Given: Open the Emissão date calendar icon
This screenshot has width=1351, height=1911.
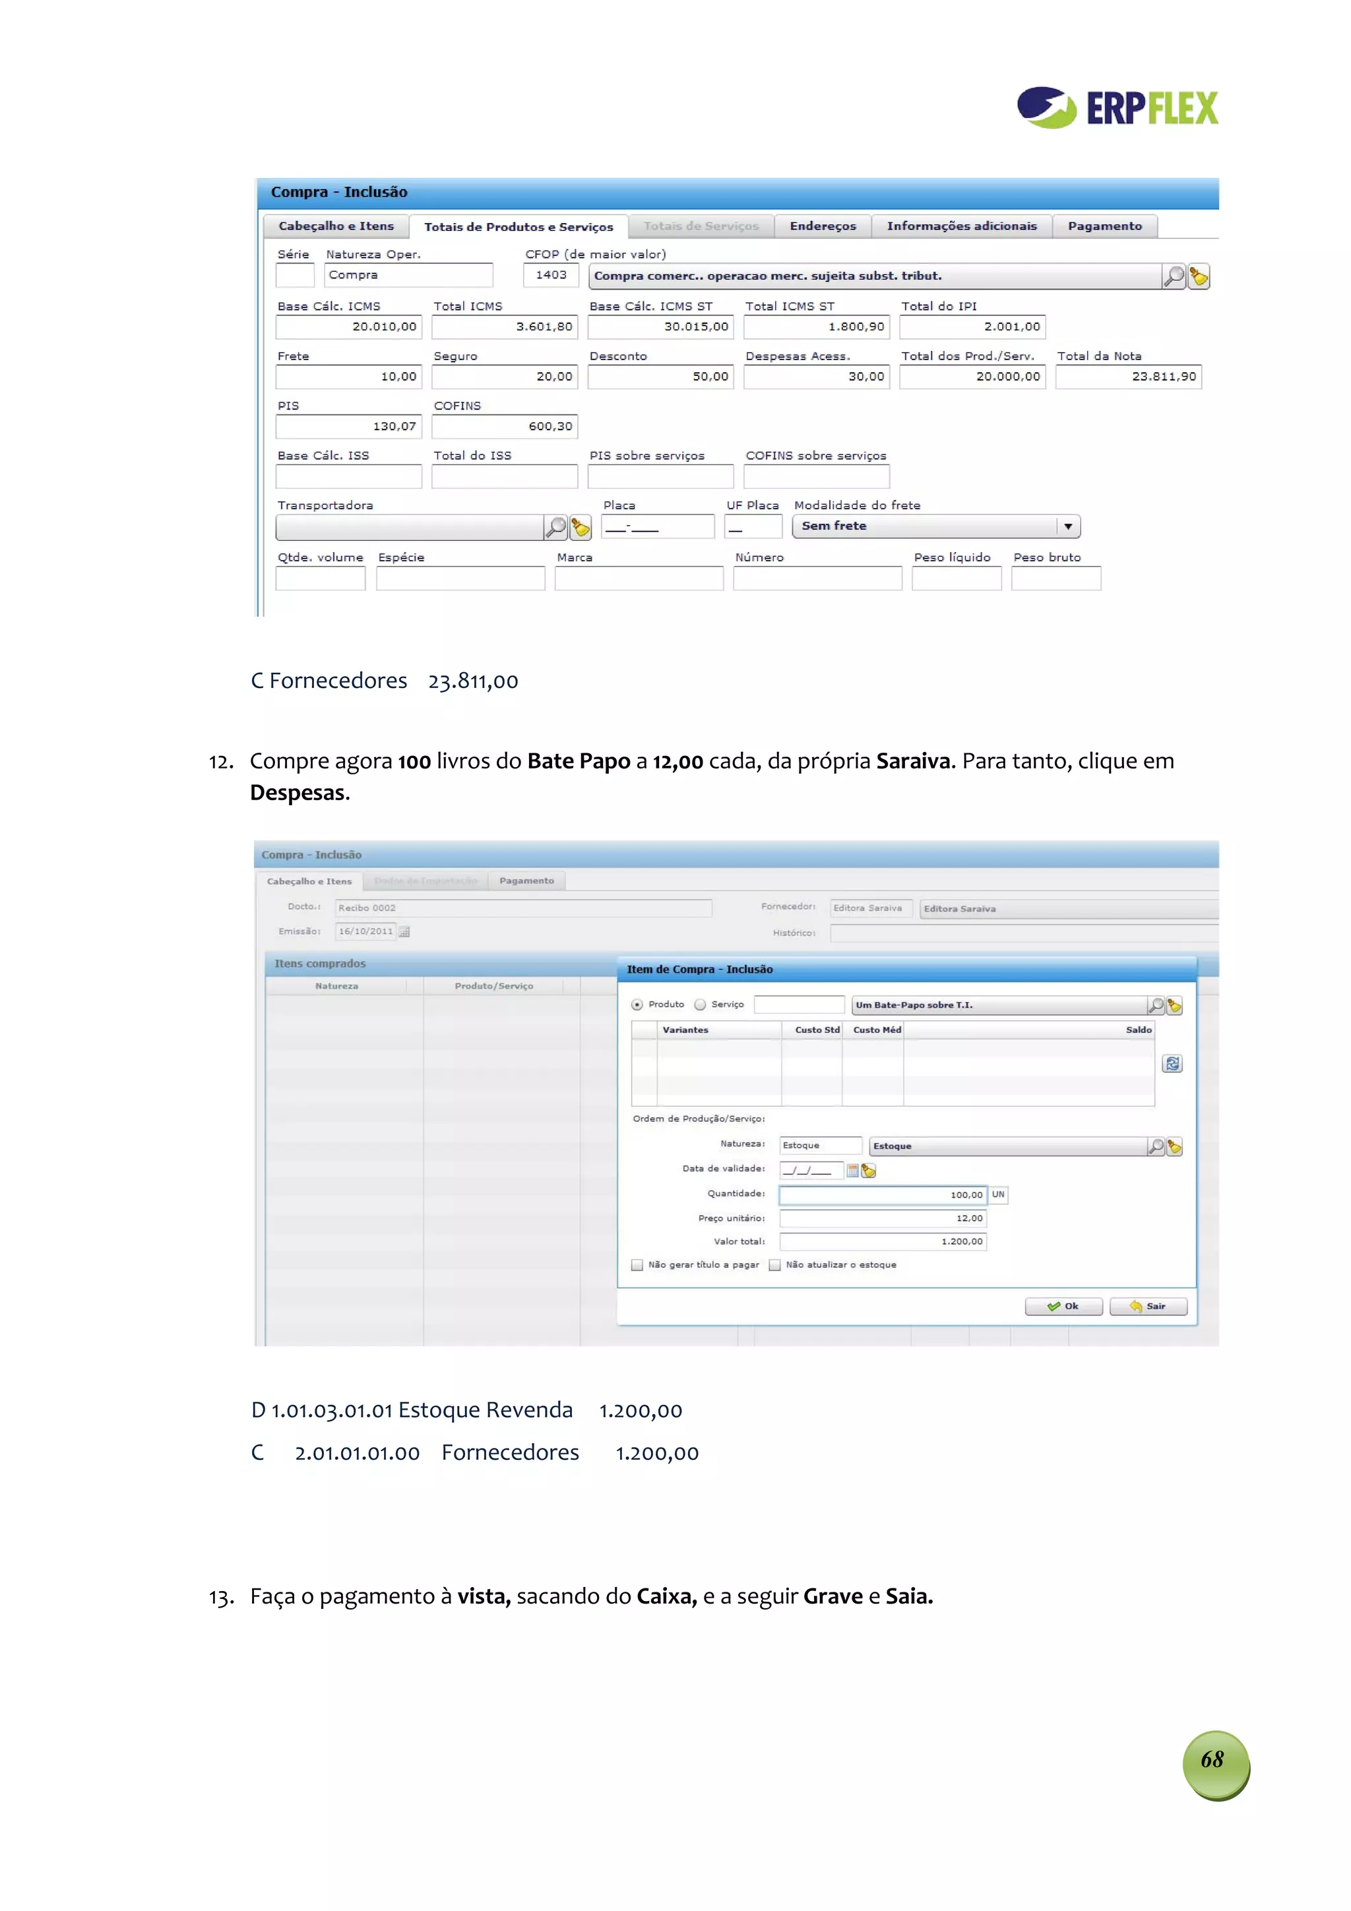Looking at the screenshot, I should click(x=404, y=932).
